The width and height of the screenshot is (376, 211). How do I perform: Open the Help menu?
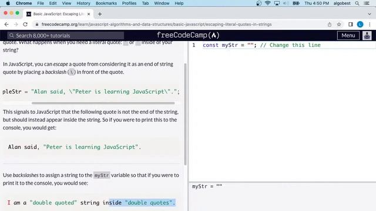[x=179, y=3]
